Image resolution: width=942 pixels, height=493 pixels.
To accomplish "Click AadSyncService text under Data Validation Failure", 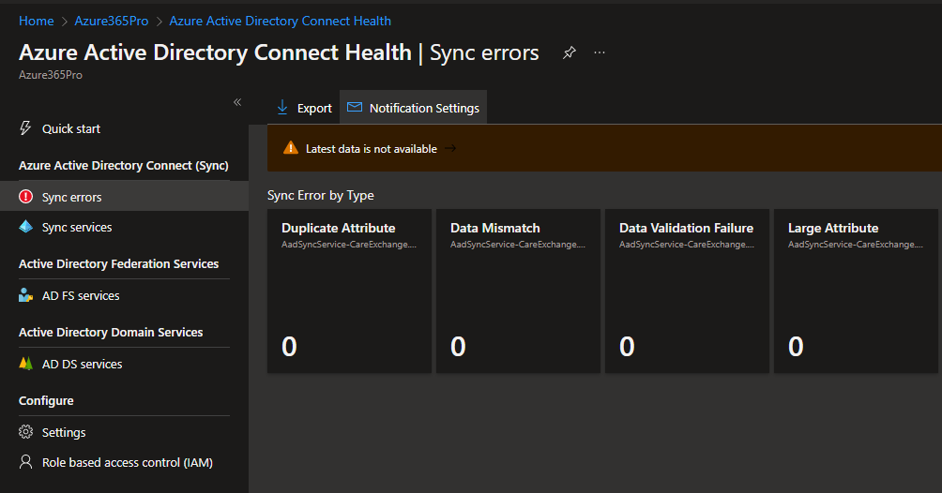I will pyautogui.click(x=687, y=245).
